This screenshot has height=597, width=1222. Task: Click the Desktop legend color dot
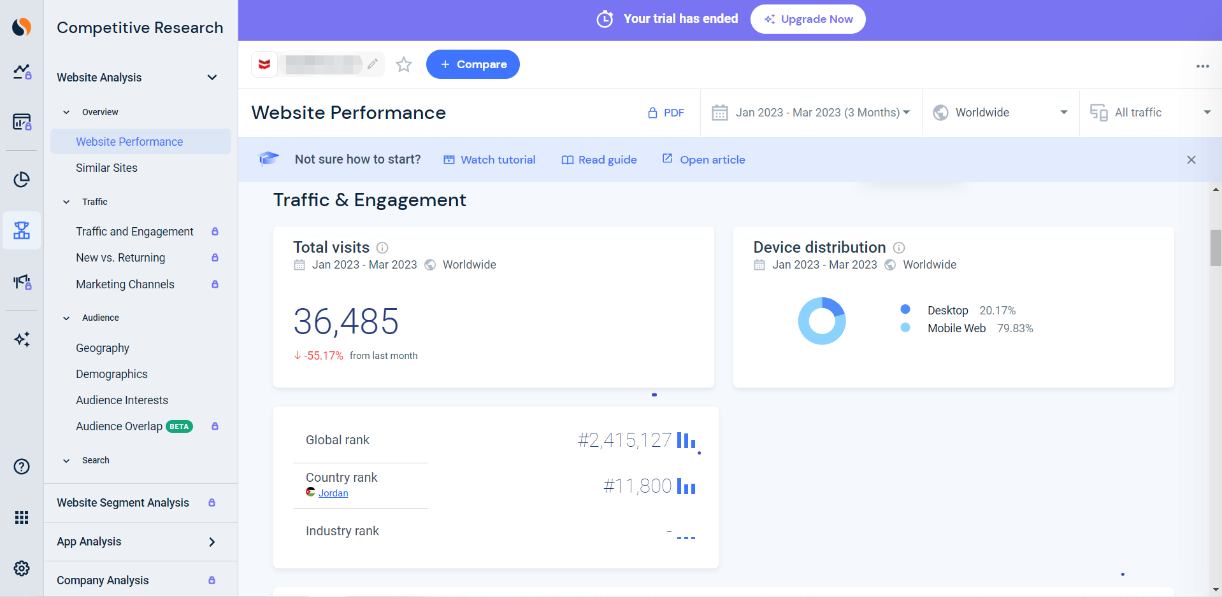click(905, 309)
